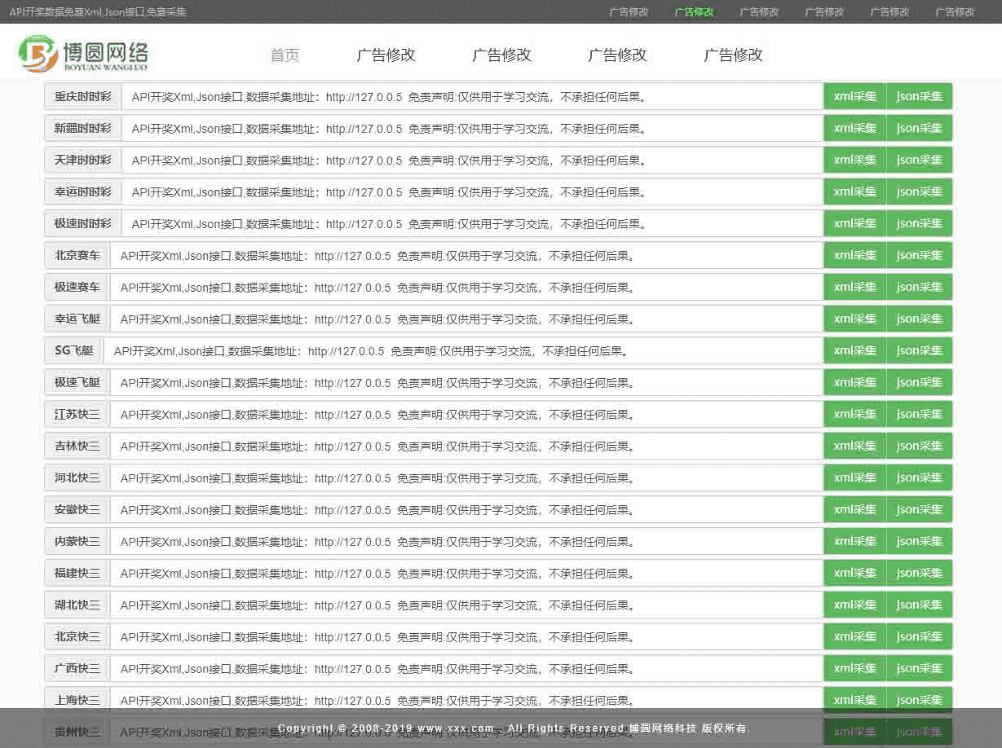This screenshot has height=748, width=1002.
Task: Click the first 广告修改 item in main navigation
Action: [x=385, y=55]
